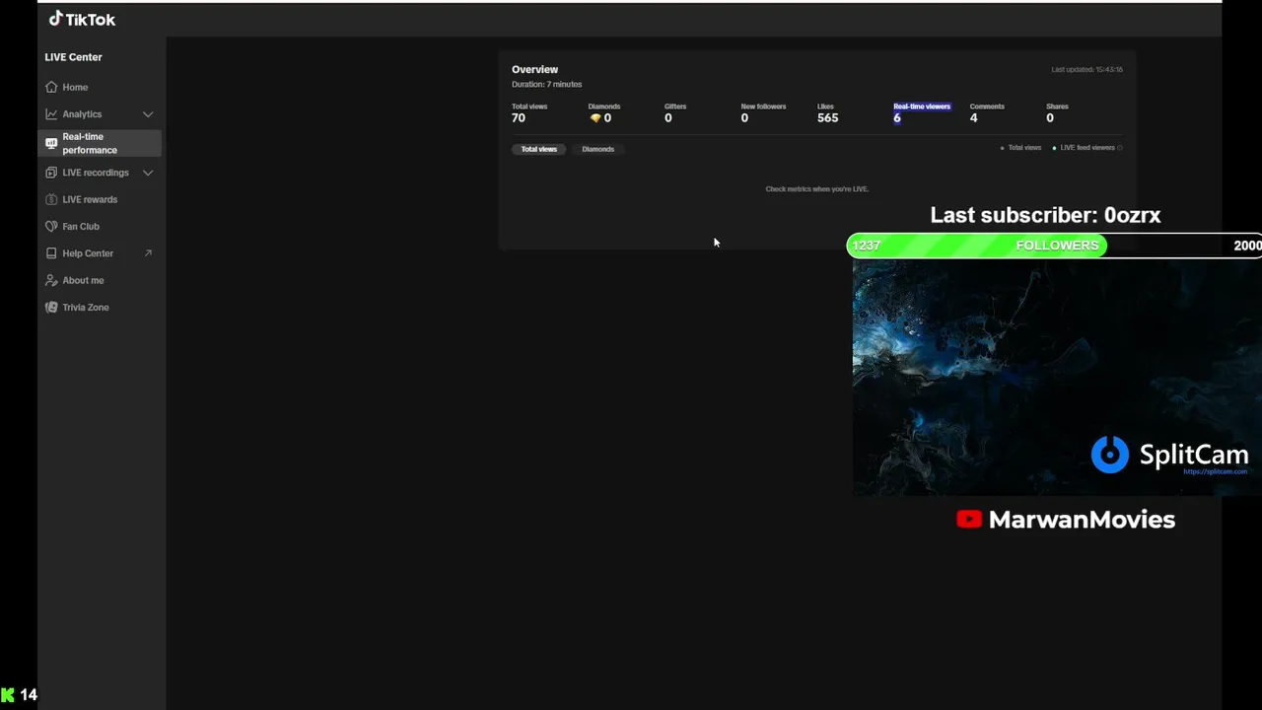Click the Fan Club heart icon

click(51, 227)
